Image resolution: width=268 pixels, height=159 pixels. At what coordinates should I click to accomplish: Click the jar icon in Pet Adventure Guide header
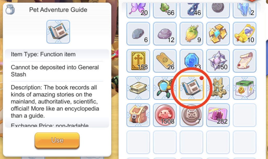10,9
